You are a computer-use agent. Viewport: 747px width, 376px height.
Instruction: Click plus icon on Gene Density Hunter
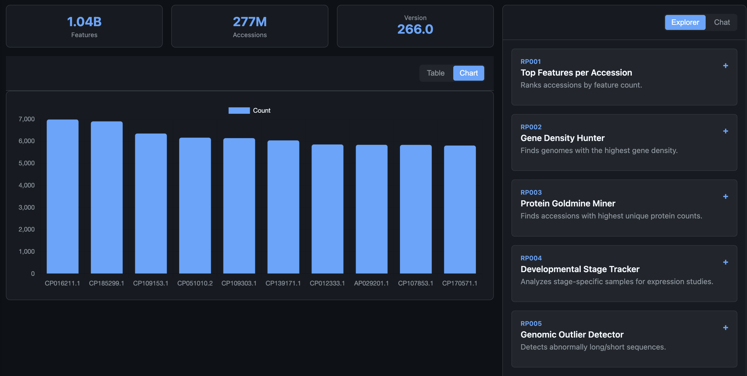pos(725,131)
